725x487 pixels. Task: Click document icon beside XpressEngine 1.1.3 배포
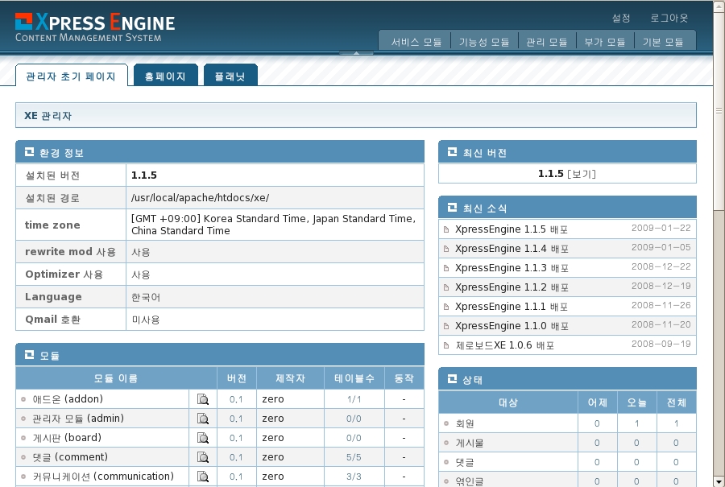446,268
